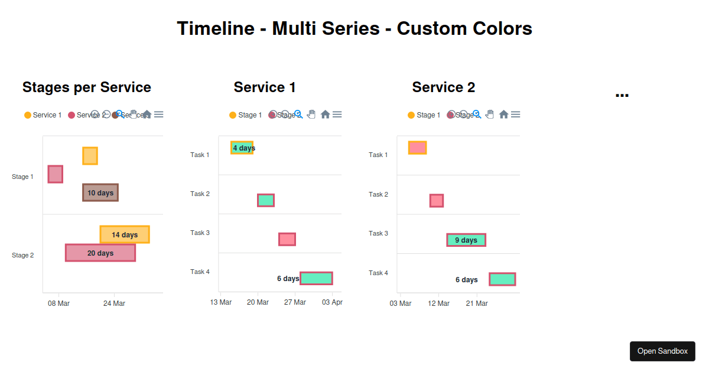Select zoom magnifier tool in Service 1 chart

pyautogui.click(x=298, y=115)
